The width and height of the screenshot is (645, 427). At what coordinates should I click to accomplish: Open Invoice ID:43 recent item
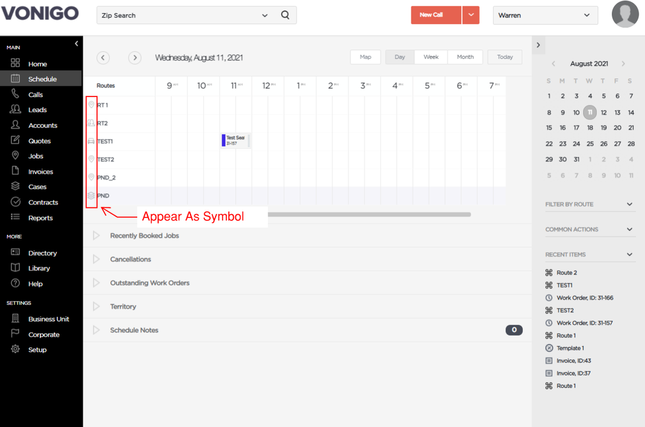(x=574, y=361)
